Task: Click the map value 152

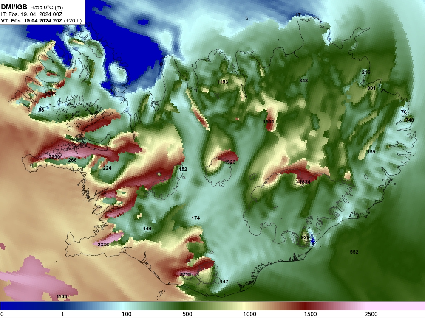Action: [x=183, y=169]
